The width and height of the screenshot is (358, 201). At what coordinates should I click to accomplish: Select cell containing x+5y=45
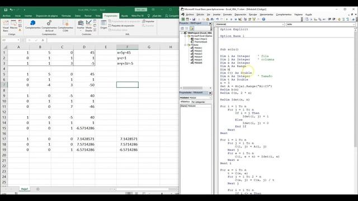(x=128, y=52)
